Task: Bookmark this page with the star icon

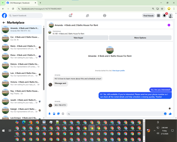Action: 162,9
